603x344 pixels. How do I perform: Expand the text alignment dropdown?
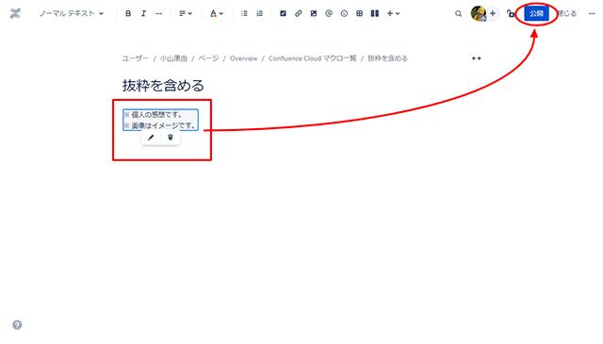coord(186,13)
